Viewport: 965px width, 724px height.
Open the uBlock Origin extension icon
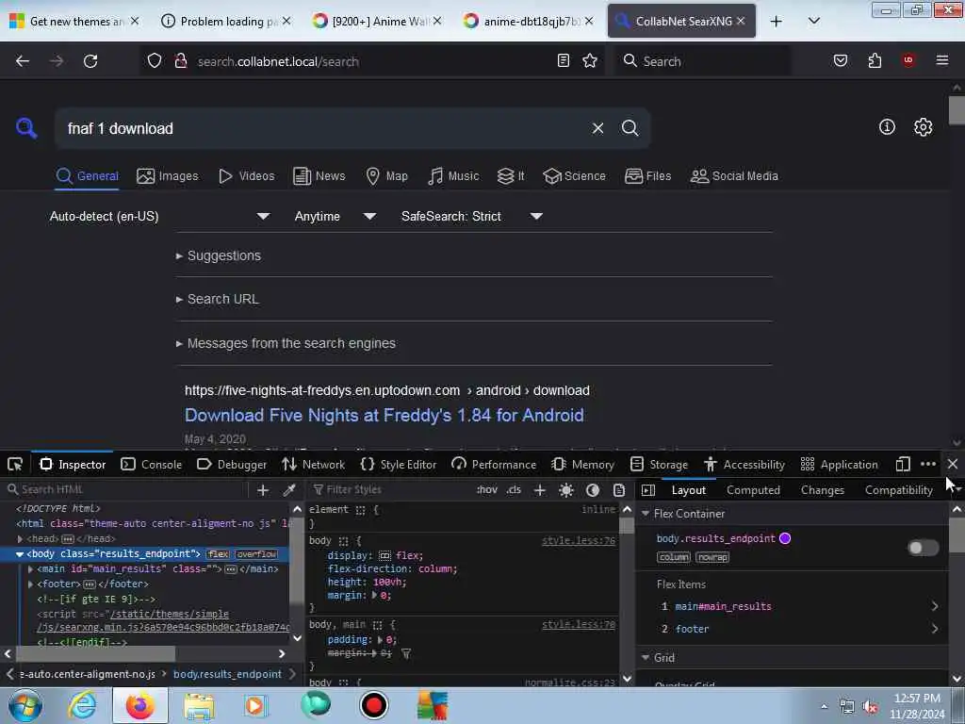click(908, 59)
